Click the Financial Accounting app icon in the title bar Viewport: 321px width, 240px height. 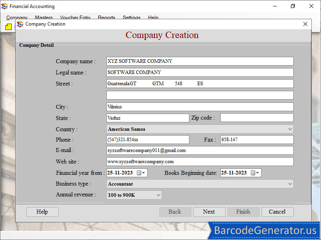click(x=4, y=6)
